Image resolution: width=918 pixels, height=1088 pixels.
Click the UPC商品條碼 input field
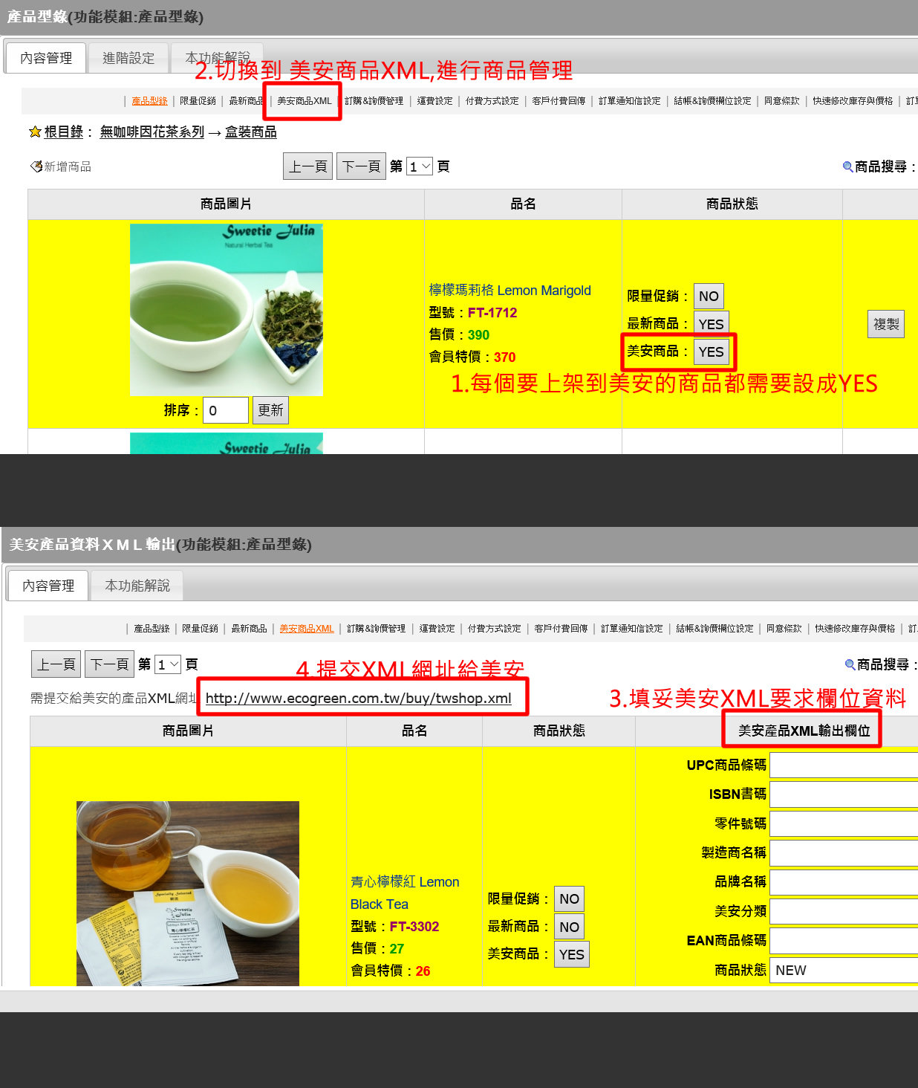[843, 765]
